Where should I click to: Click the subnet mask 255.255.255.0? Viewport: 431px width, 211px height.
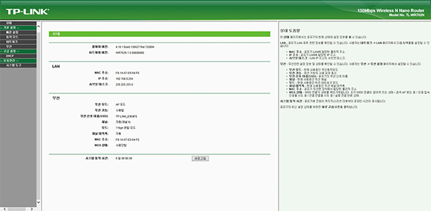(x=124, y=84)
